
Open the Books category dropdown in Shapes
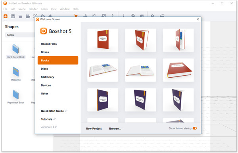click(x=20, y=35)
